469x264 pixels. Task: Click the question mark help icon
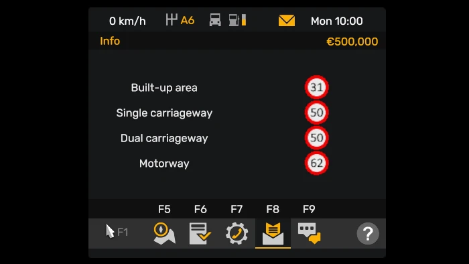[368, 233]
